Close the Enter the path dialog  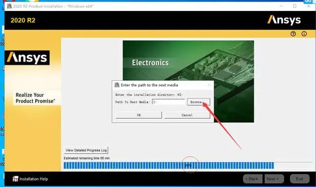209,85
